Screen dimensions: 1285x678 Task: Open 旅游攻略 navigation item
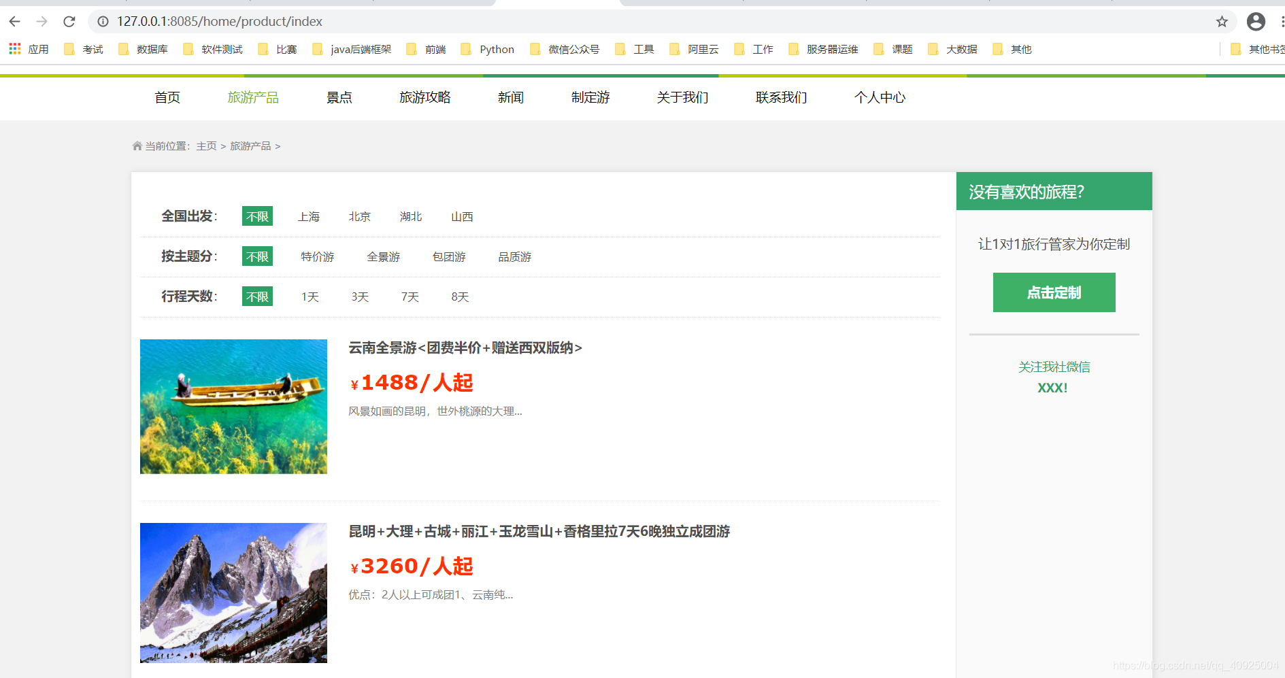(425, 97)
